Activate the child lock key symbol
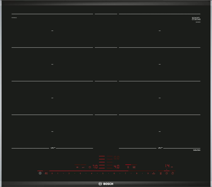 pyautogui.click(x=46, y=174)
